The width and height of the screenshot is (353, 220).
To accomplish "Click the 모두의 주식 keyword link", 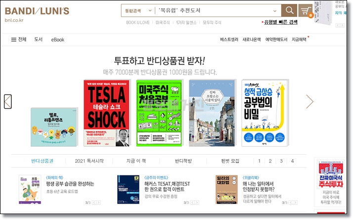I will (x=212, y=23).
